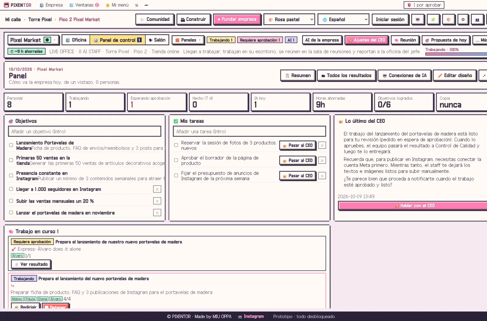Open the Rosa pastel theme dropdown
This screenshot has height=321, width=487.
pyautogui.click(x=289, y=19)
